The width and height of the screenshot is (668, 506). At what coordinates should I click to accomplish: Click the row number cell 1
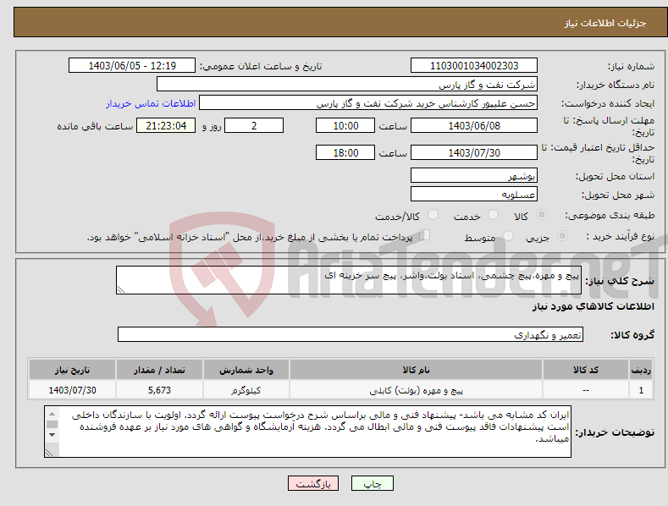[641, 390]
